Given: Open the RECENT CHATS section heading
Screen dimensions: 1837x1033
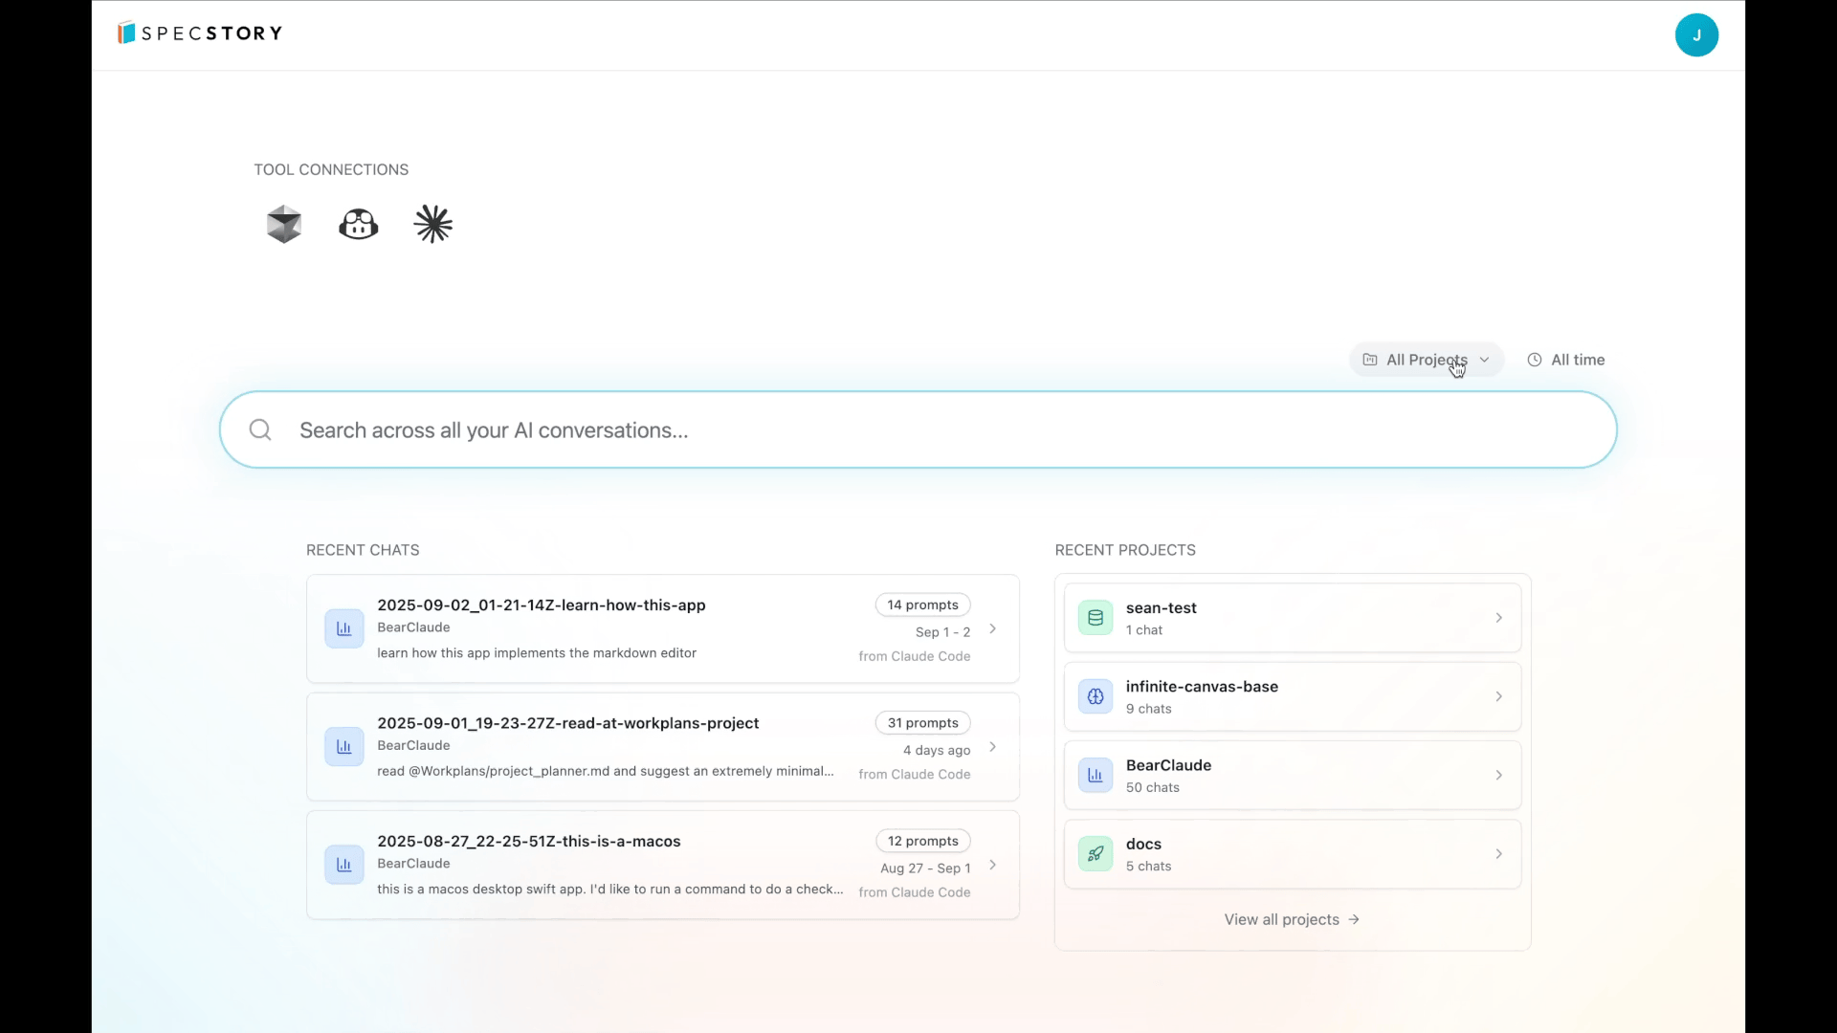Looking at the screenshot, I should (363, 549).
